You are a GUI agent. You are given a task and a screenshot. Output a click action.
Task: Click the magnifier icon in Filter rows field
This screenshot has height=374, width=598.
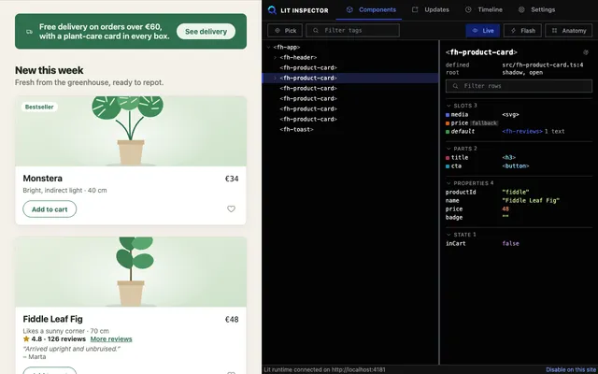point(455,86)
